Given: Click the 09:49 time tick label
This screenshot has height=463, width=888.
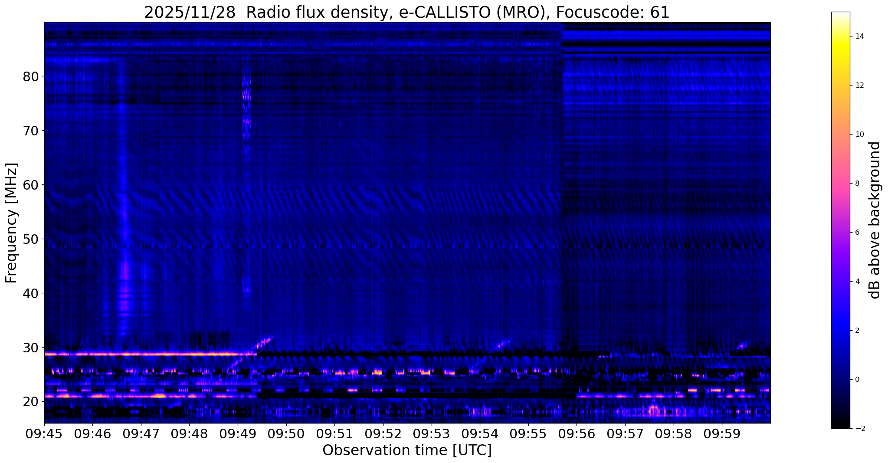Looking at the screenshot, I should [x=238, y=434].
